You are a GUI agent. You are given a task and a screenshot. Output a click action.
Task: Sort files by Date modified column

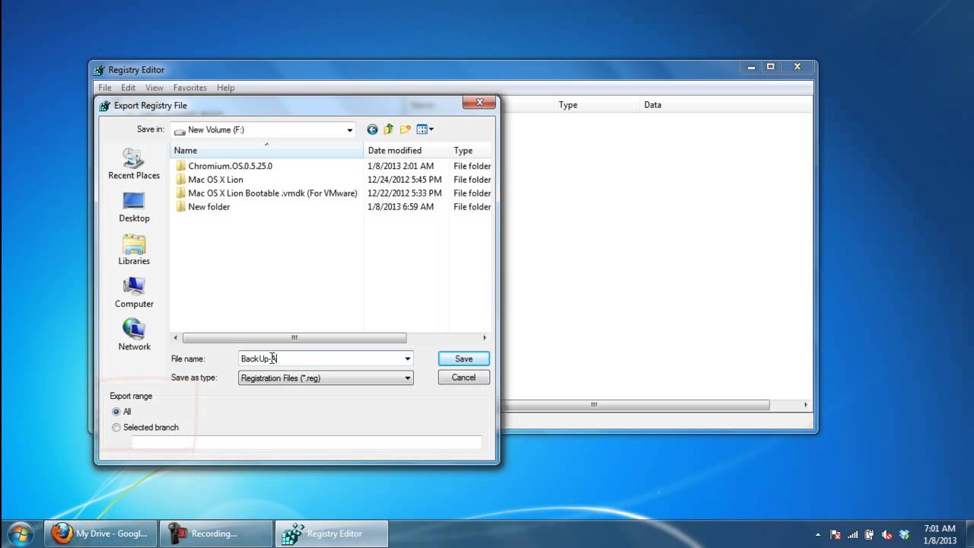click(407, 150)
